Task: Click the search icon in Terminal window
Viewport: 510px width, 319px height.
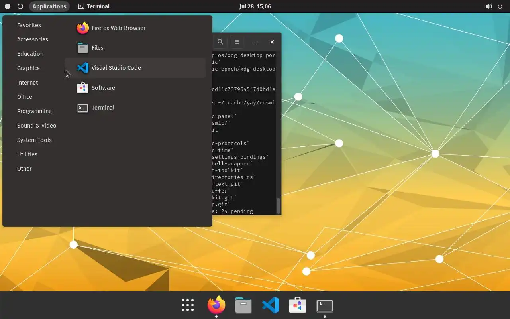Action: pos(220,42)
